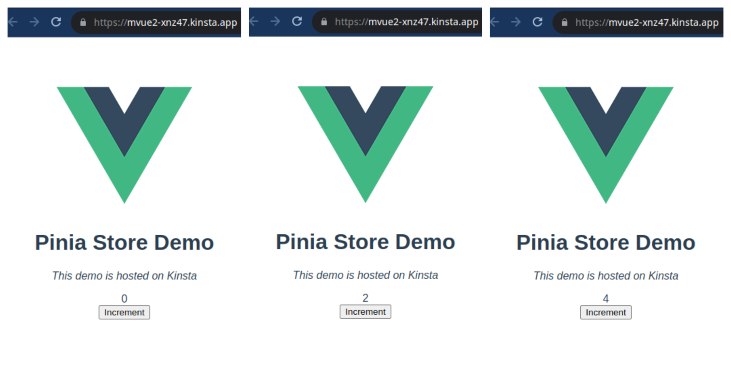Click reload icon in the right browser

[538, 22]
